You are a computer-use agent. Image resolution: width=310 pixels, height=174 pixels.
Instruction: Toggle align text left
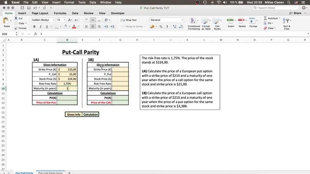coord(86,26)
